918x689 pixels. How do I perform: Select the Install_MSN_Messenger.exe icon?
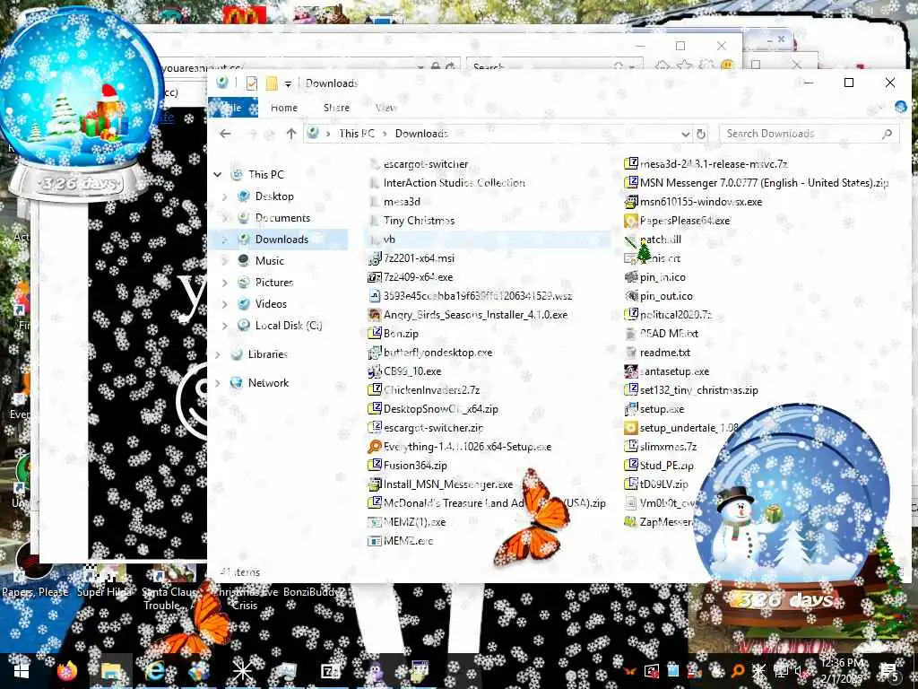point(375,484)
